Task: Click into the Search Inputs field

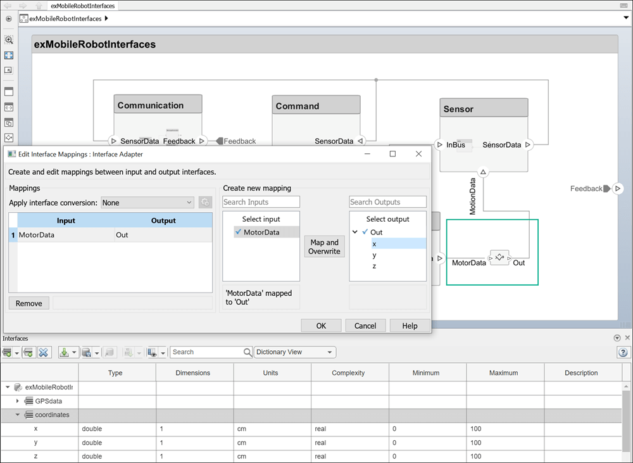Action: pos(261,202)
